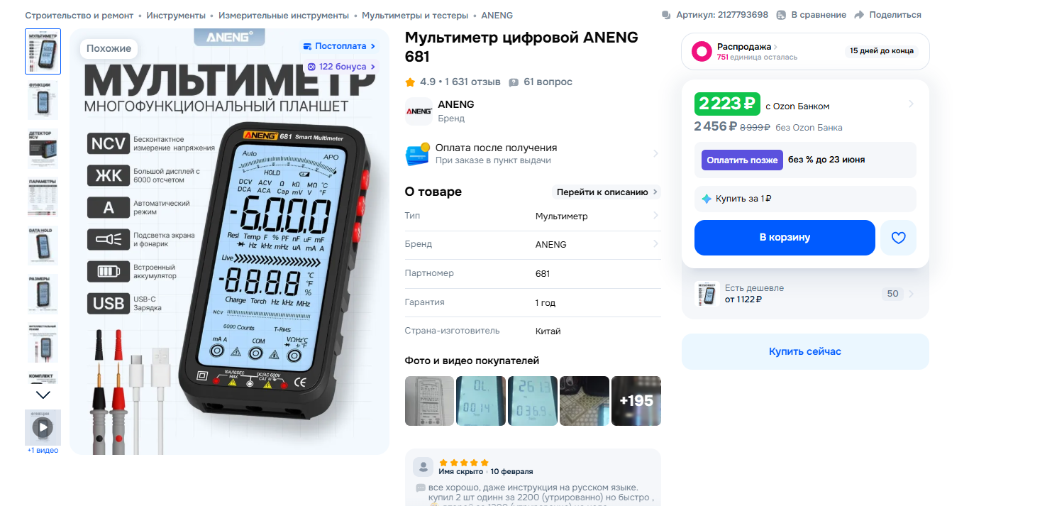Expand more thumbnails with down chevron
1052x506 pixels.
43,395
